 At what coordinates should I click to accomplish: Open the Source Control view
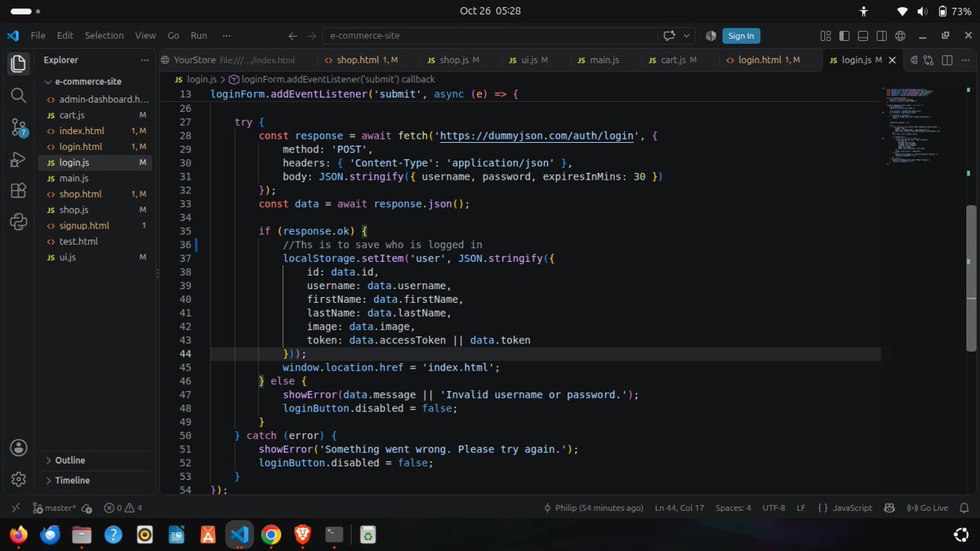[18, 127]
